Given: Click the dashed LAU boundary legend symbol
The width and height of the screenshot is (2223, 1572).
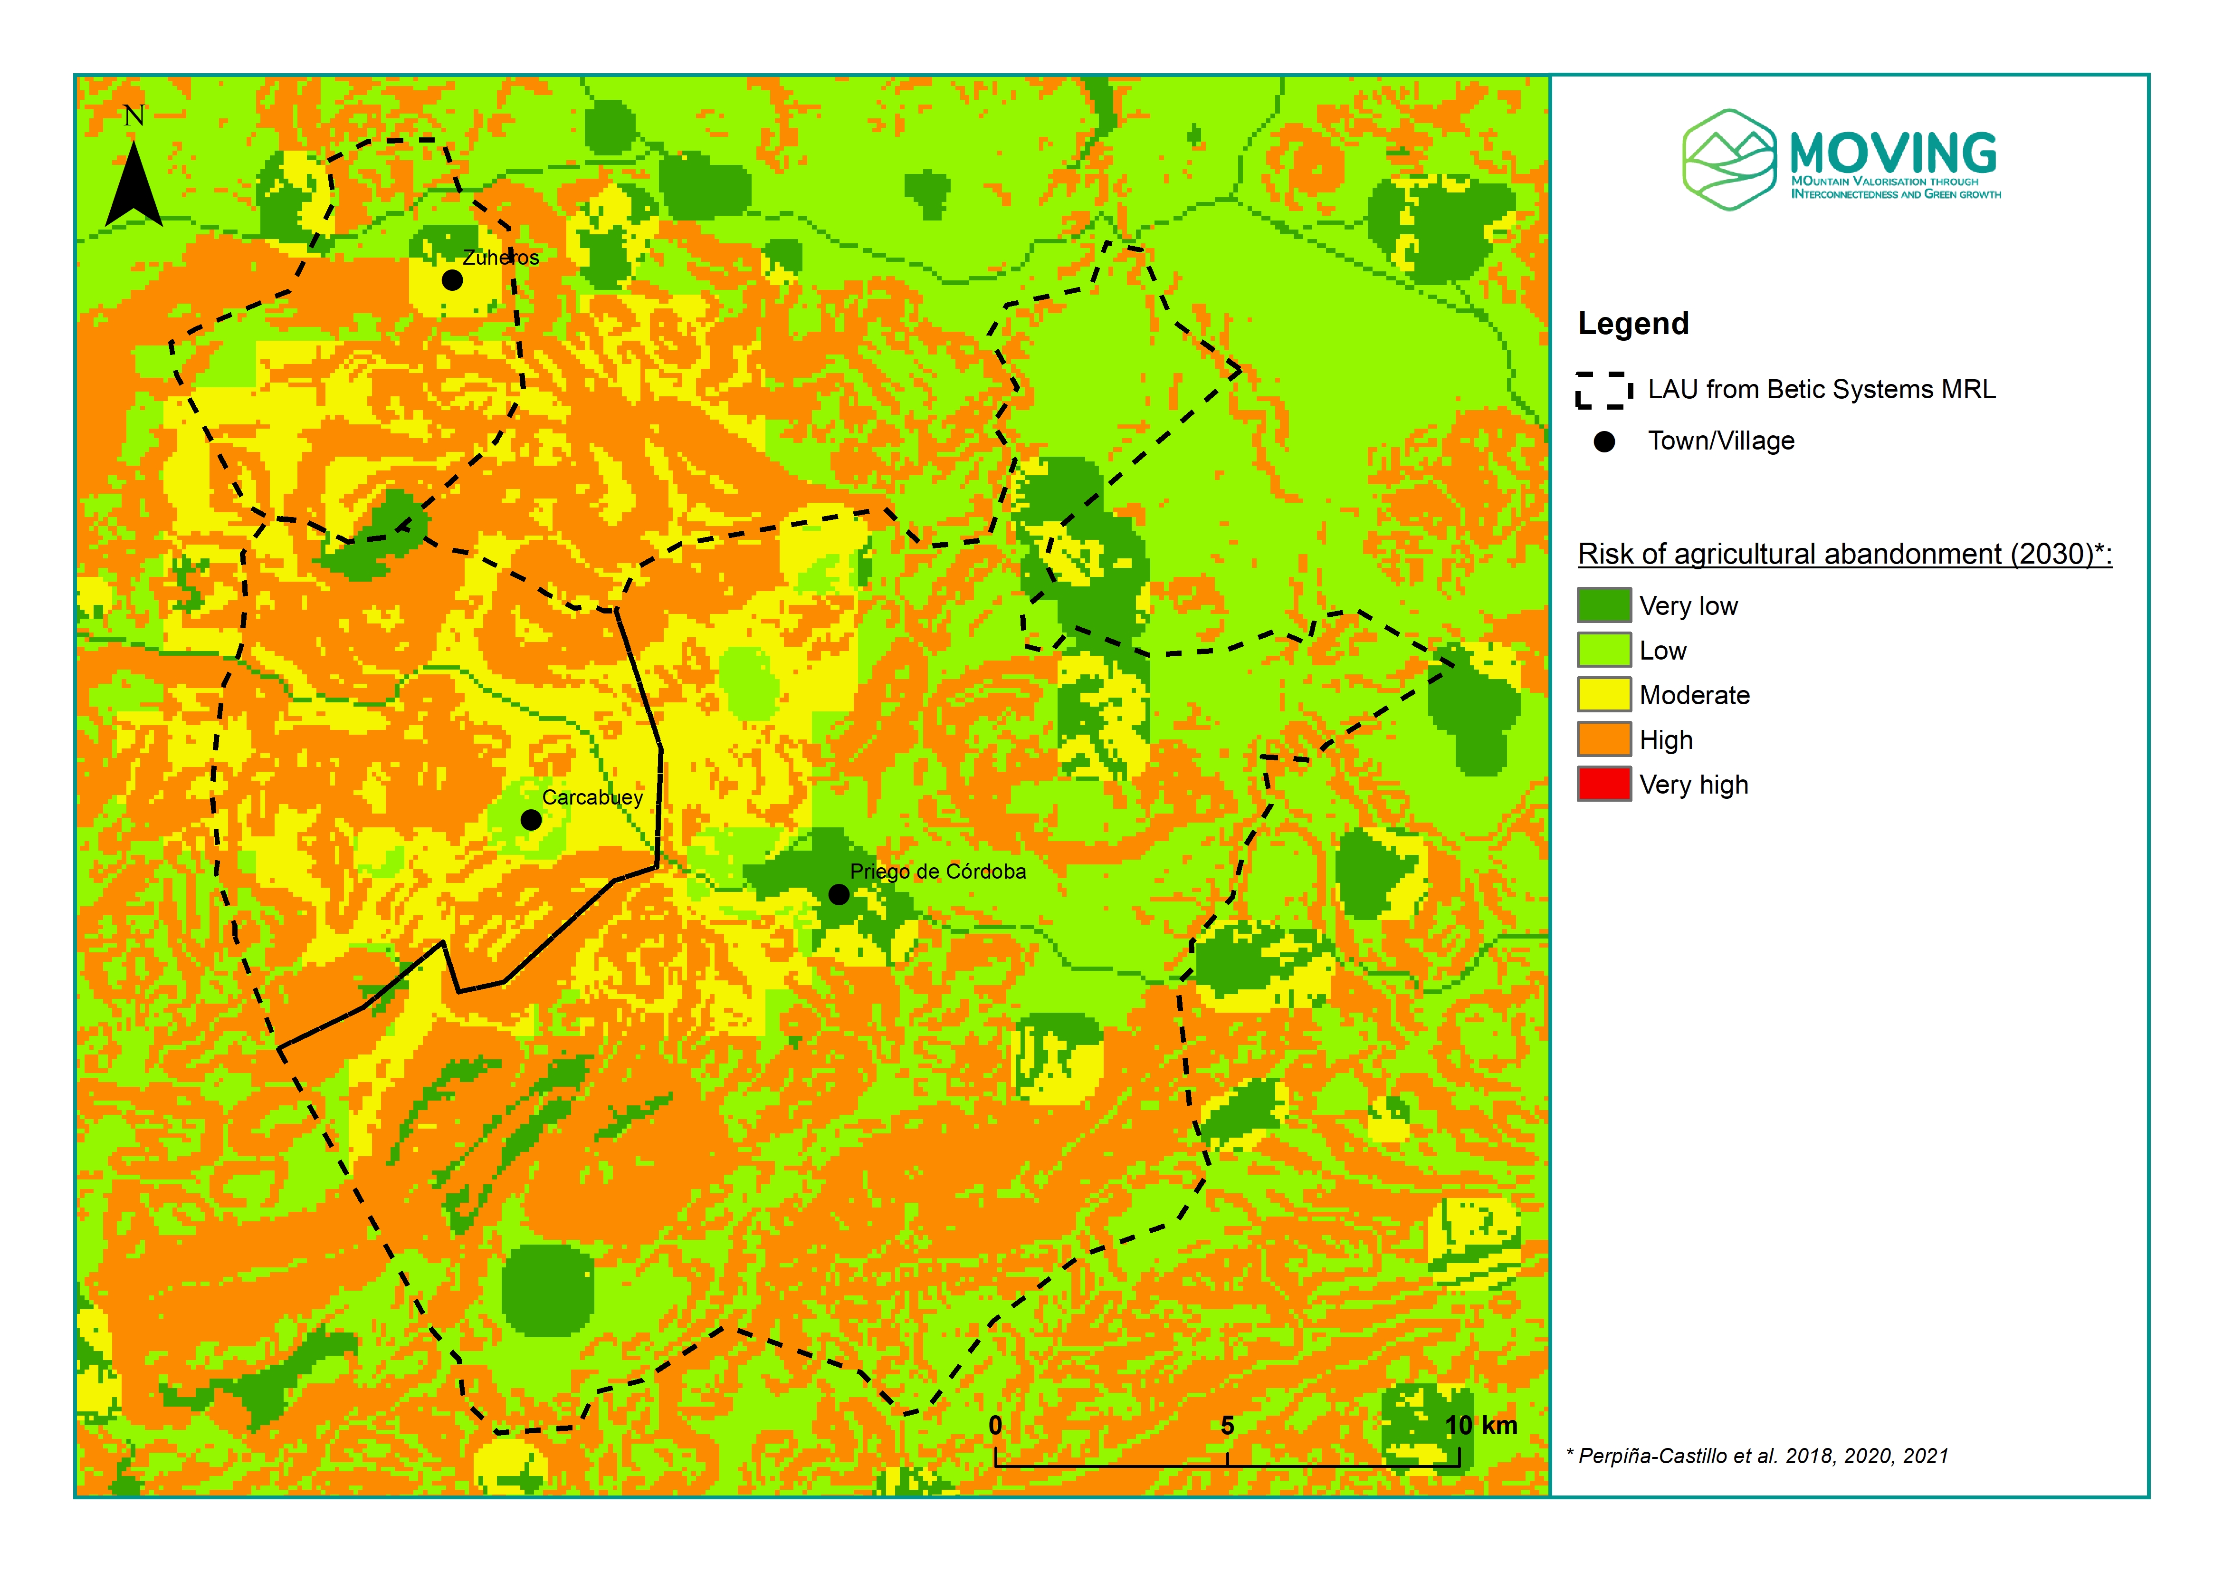Looking at the screenshot, I should pos(1604,390).
